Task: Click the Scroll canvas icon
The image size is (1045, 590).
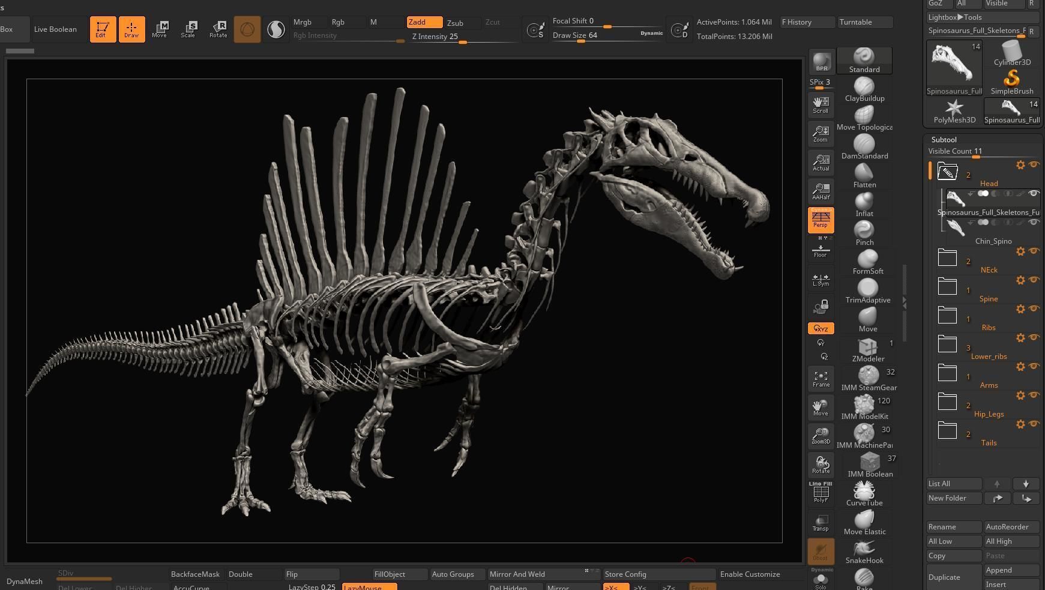Action: coord(821,104)
